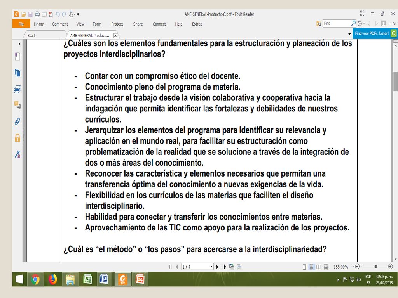Open the Layers panel

pos(17,89)
